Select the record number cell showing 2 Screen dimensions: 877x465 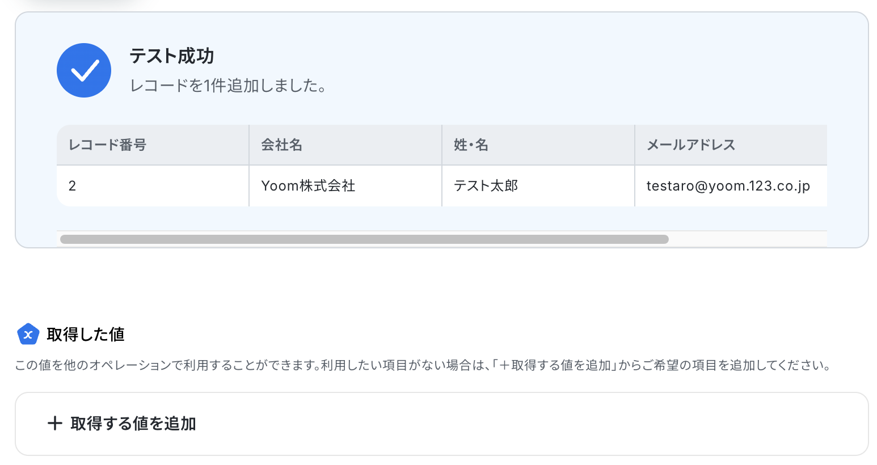point(153,186)
